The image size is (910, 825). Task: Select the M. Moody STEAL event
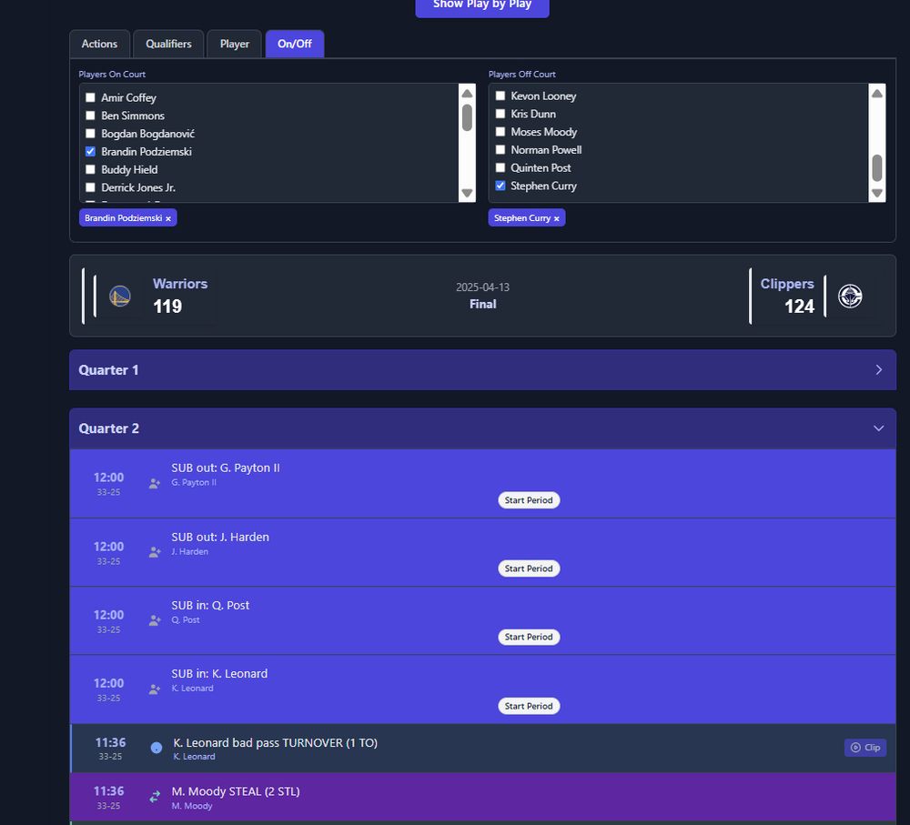[482, 797]
